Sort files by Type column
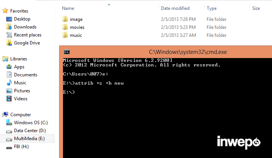Viewport: 272px width, 158px height. (212, 8)
